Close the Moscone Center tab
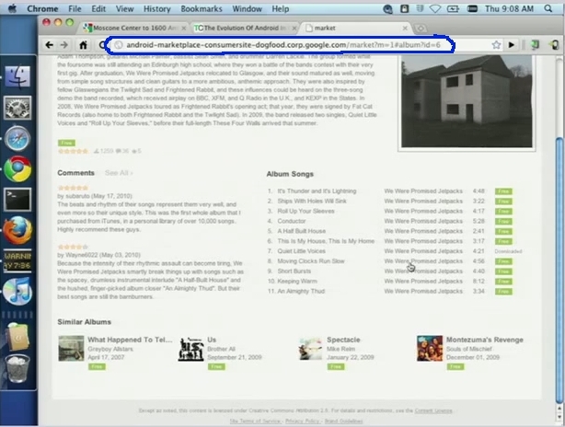 pos(184,29)
